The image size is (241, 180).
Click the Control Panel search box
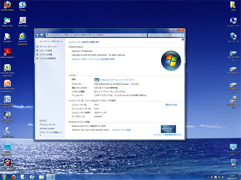[166, 35]
